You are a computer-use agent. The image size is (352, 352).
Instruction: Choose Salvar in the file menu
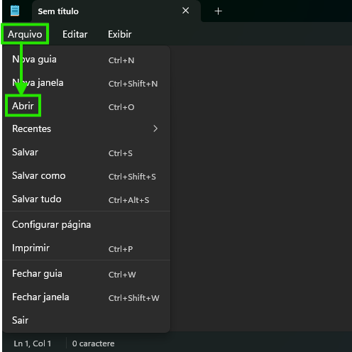87,153
